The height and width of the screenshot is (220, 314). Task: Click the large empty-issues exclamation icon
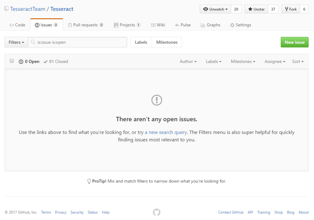[x=157, y=100]
